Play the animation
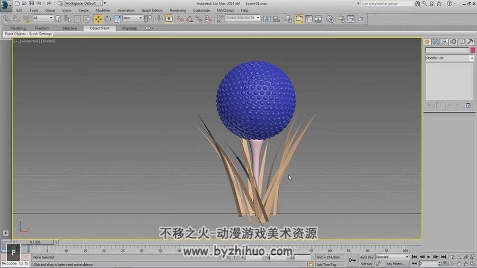 (x=429, y=257)
